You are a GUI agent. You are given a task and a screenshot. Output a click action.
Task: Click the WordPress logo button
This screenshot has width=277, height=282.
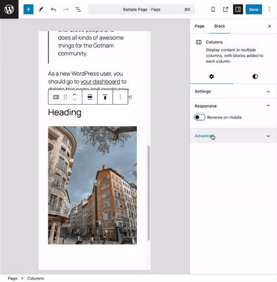pyautogui.click(x=9, y=9)
